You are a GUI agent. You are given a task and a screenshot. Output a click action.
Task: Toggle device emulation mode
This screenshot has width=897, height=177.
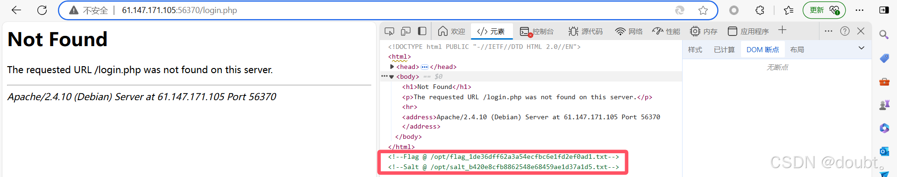406,31
